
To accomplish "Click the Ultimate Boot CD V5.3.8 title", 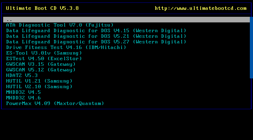I will [x=42, y=8].
